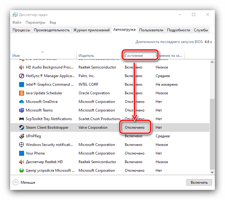Switch to the Производительность tab
The image size is (225, 200).
pyautogui.click(x=52, y=30)
